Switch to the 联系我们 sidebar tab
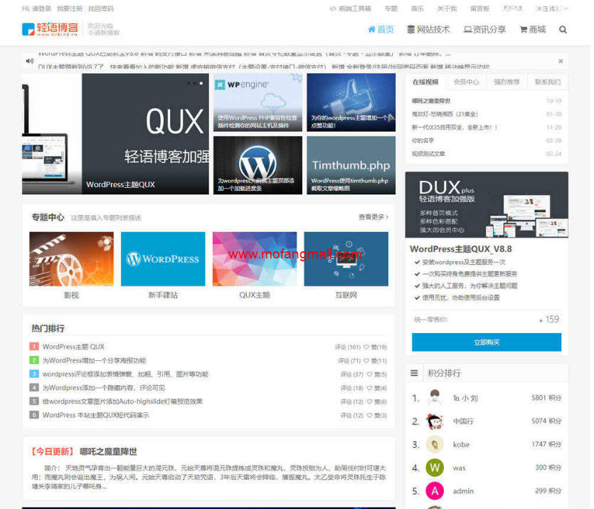The width and height of the screenshot is (594, 509). coord(547,82)
